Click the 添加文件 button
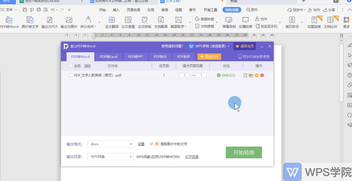This screenshot has height=181, width=352. click(209, 56)
